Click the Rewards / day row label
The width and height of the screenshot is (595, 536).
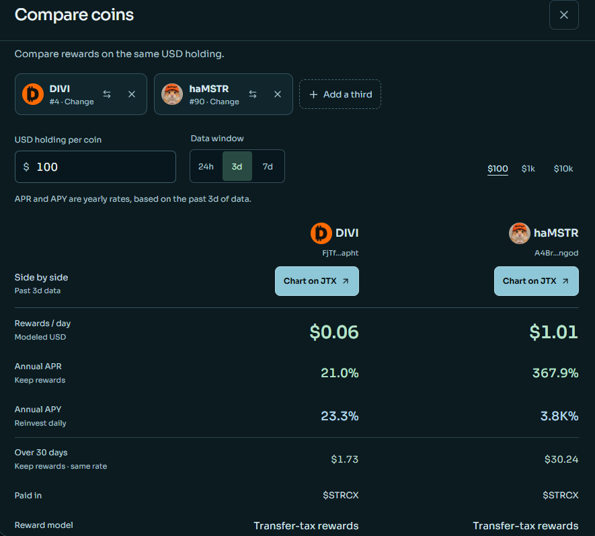tap(42, 323)
